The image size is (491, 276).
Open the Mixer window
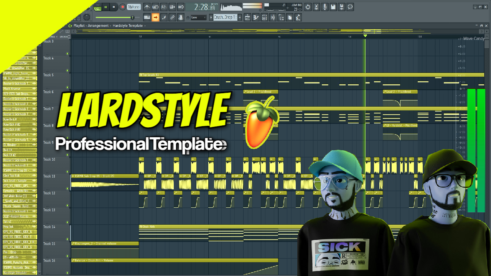[272, 17]
